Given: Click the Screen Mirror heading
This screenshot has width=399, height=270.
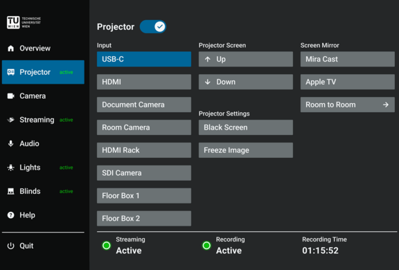Looking at the screenshot, I should (320, 45).
